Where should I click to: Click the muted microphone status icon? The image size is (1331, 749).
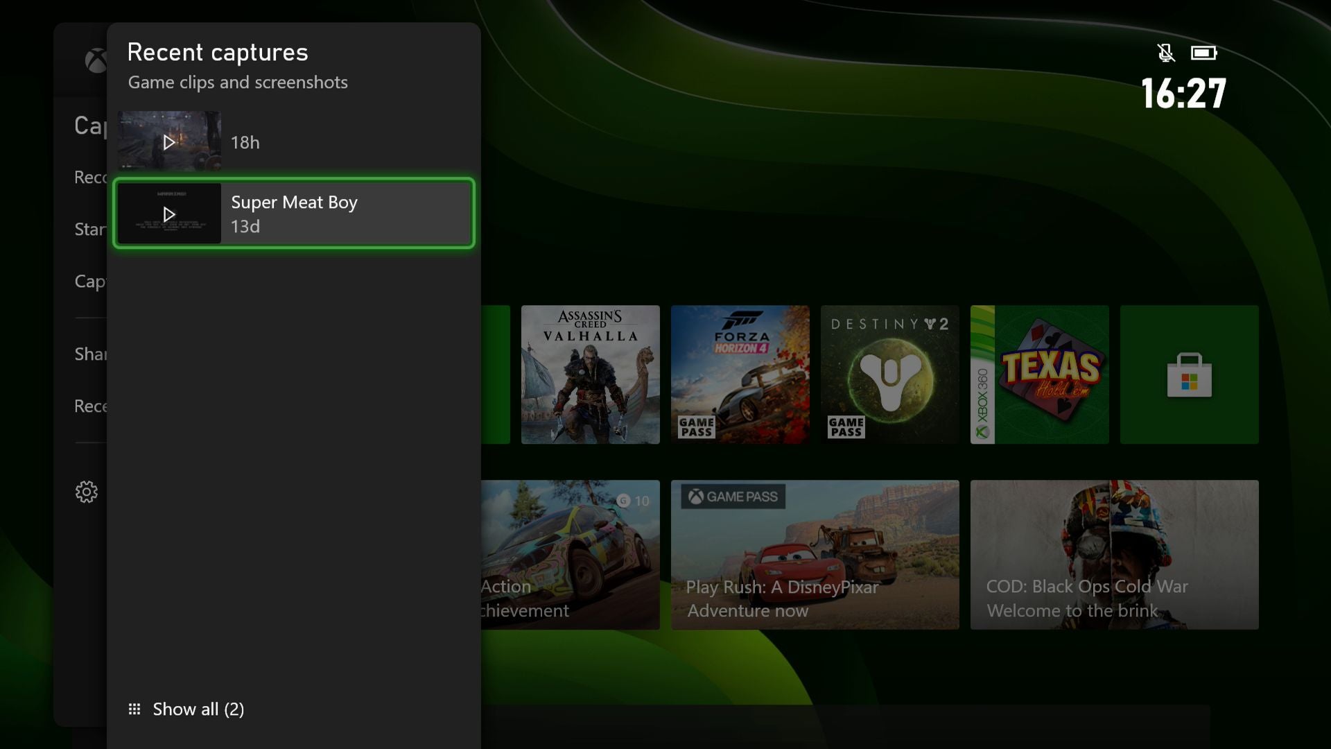coord(1165,53)
